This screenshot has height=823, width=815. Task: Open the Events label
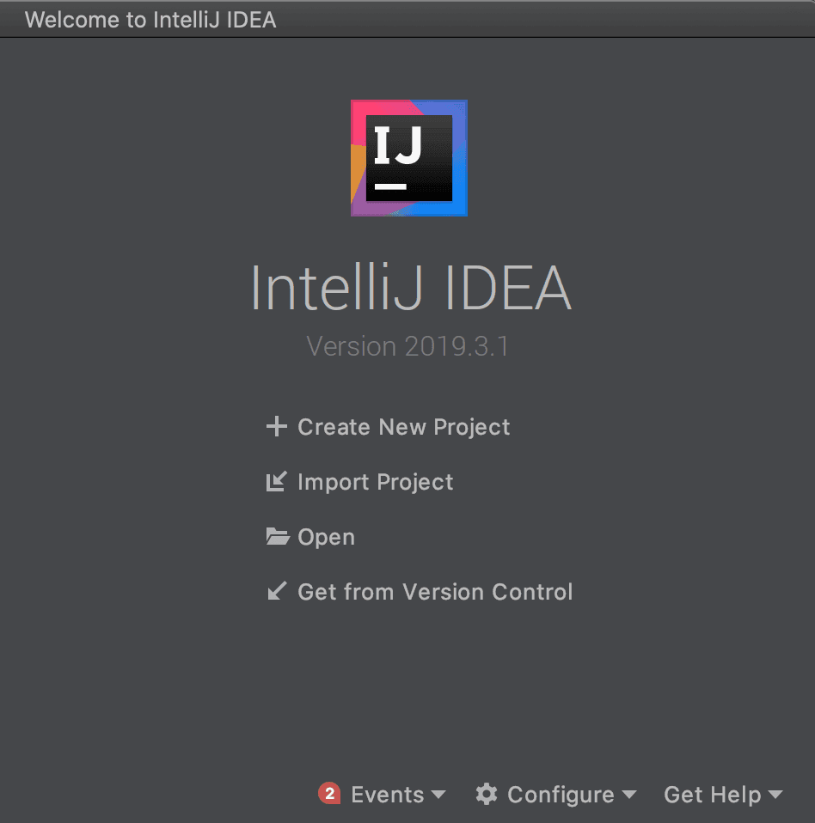[387, 795]
